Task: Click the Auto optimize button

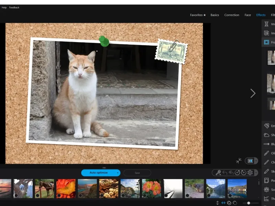Action: pyautogui.click(x=99, y=173)
